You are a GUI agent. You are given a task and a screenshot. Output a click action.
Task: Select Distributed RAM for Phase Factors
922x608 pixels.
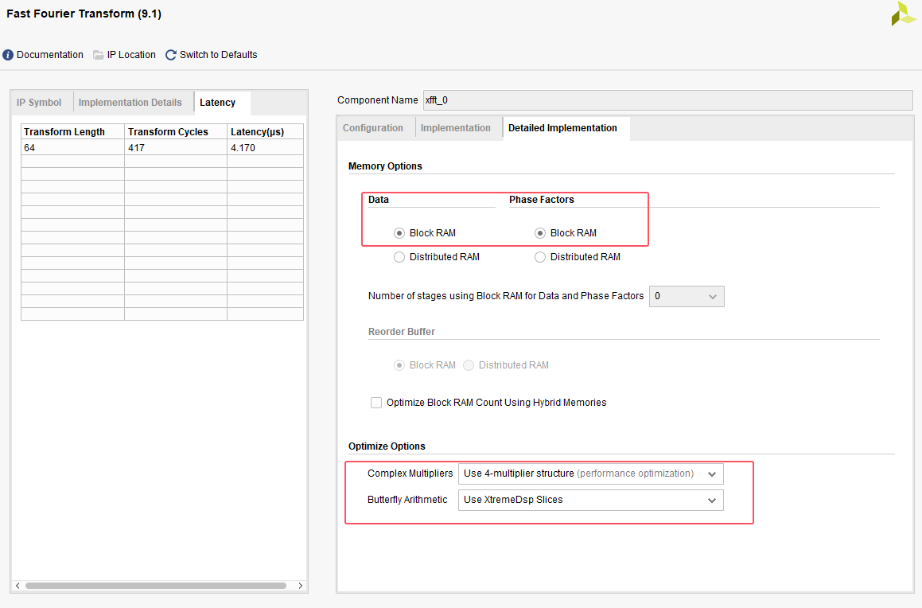click(x=540, y=257)
